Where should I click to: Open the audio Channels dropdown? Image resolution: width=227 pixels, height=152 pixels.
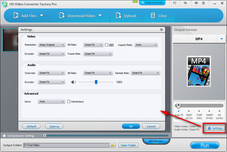pyautogui.click(x=52, y=73)
